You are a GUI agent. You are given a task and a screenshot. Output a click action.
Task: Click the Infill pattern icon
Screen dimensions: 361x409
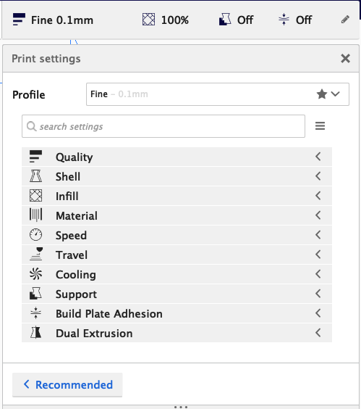(x=35, y=196)
